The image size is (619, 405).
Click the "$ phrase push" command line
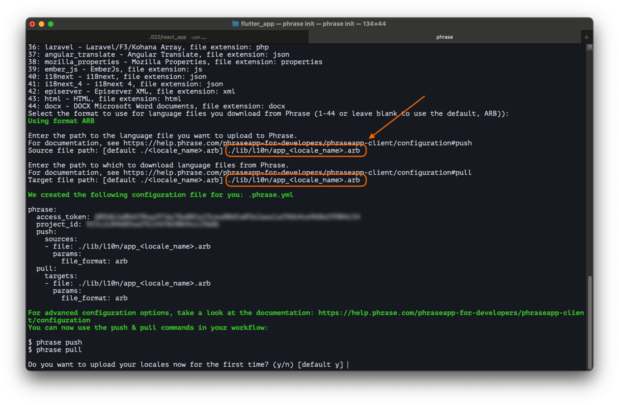tap(55, 342)
